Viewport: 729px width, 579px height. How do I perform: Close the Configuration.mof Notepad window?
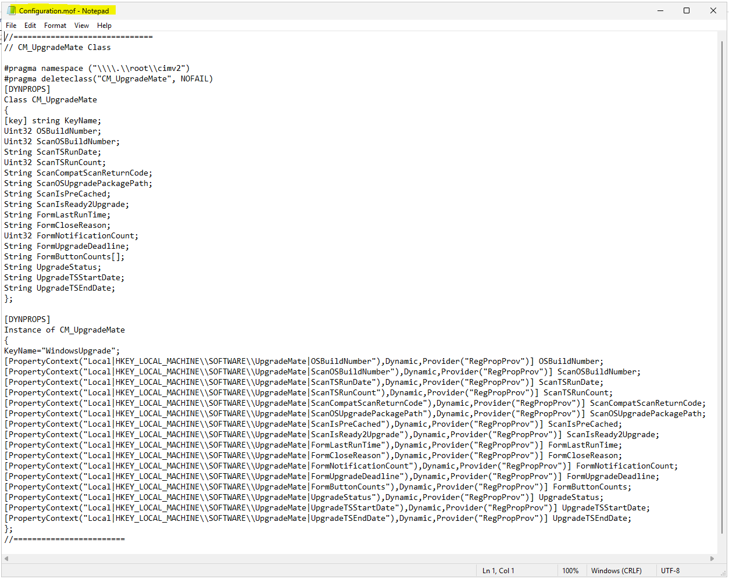[713, 10]
